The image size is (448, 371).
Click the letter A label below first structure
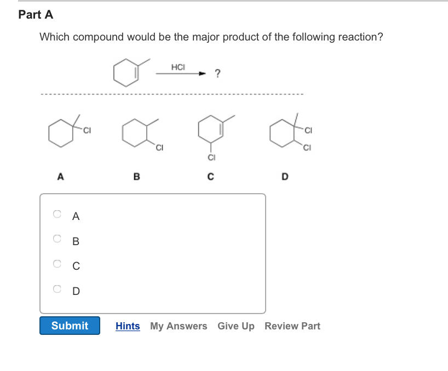60,176
